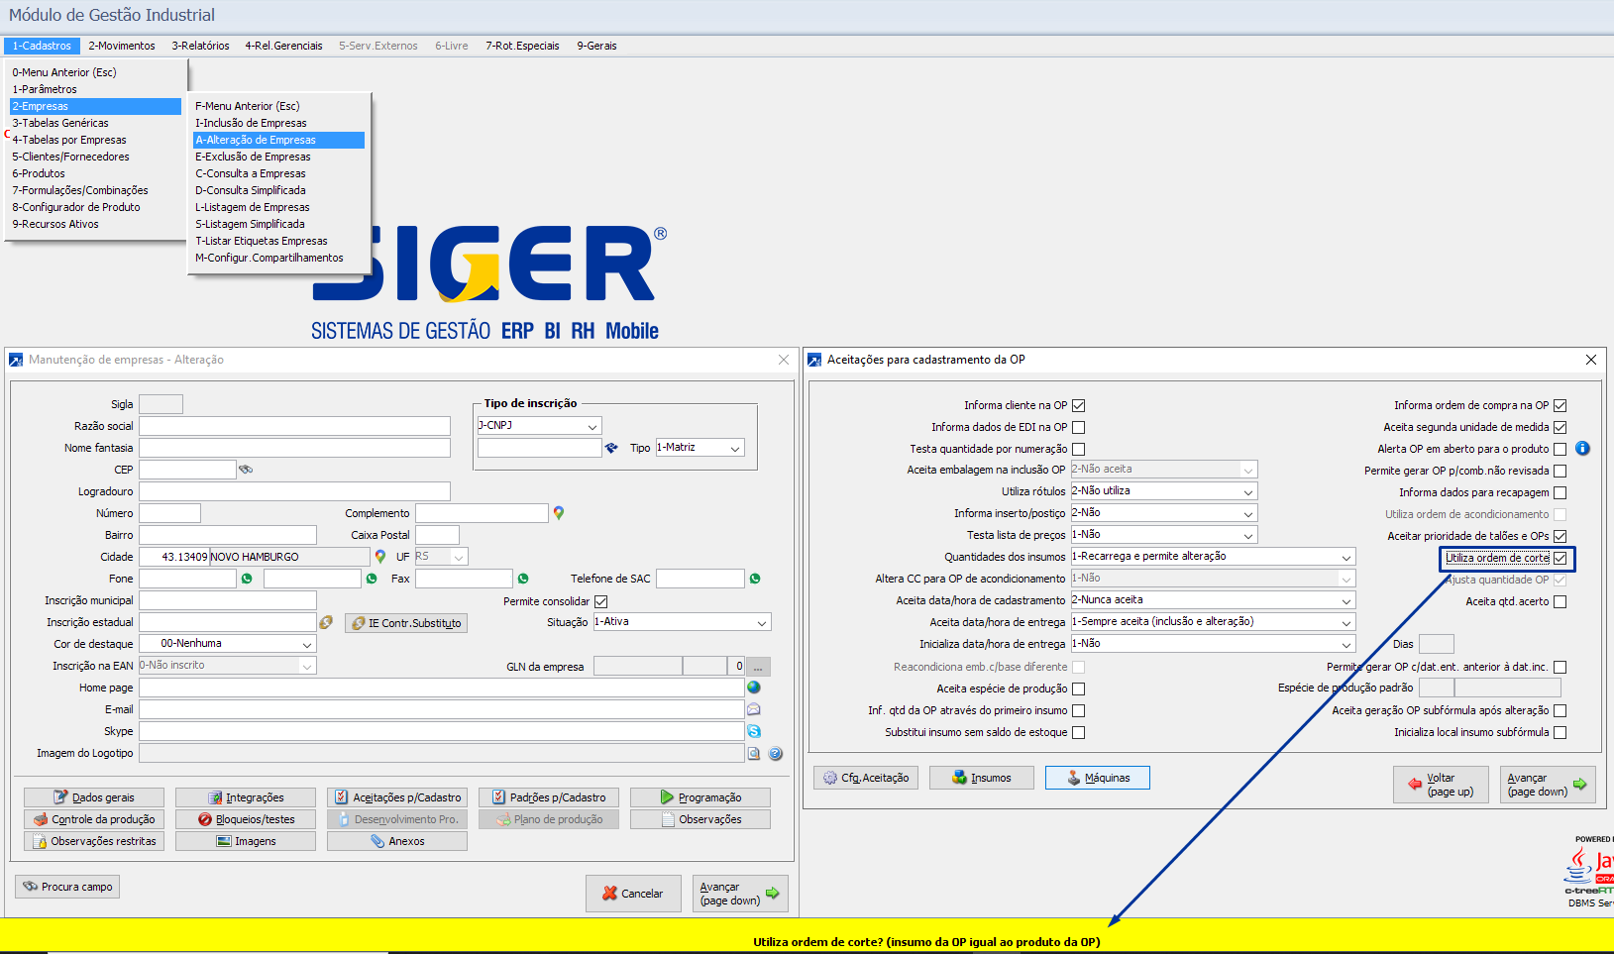Click the Dados gerais button
Screen dimensions: 1614x954
click(x=93, y=797)
